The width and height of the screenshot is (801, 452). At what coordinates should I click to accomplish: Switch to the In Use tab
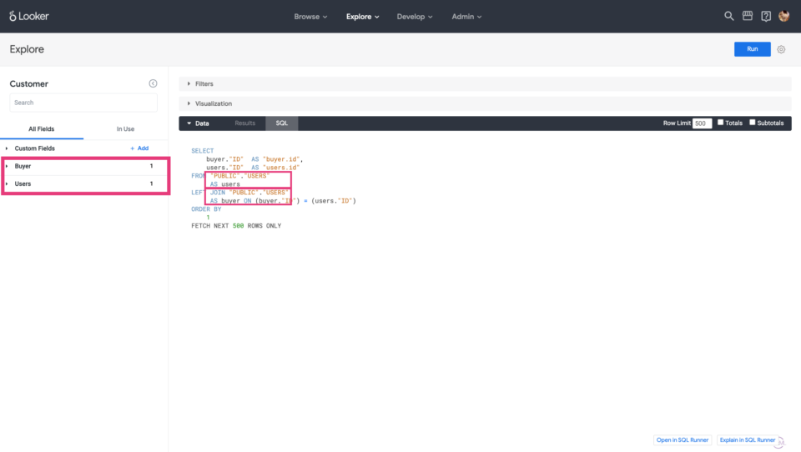pos(125,129)
